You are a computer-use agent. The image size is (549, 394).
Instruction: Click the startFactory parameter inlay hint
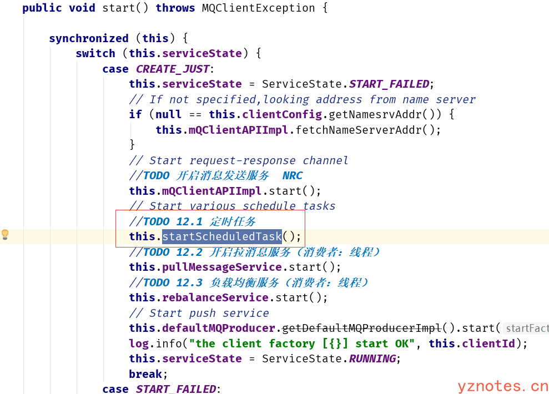526,329
